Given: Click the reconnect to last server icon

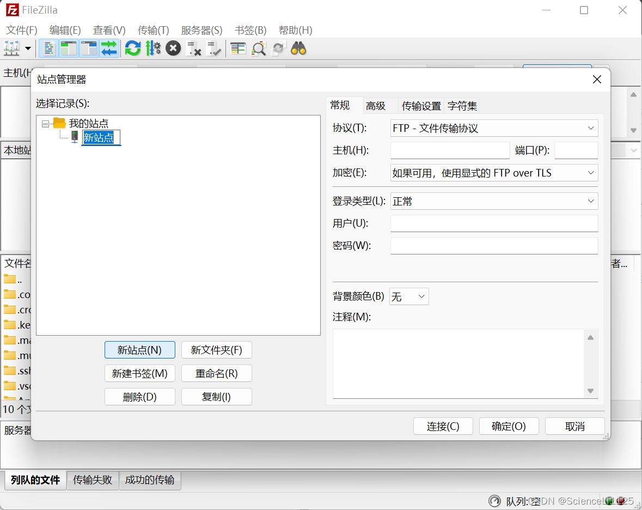Looking at the screenshot, I should tap(213, 48).
